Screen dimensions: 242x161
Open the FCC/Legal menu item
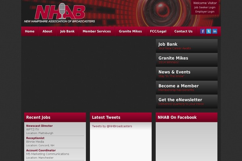coord(158,31)
